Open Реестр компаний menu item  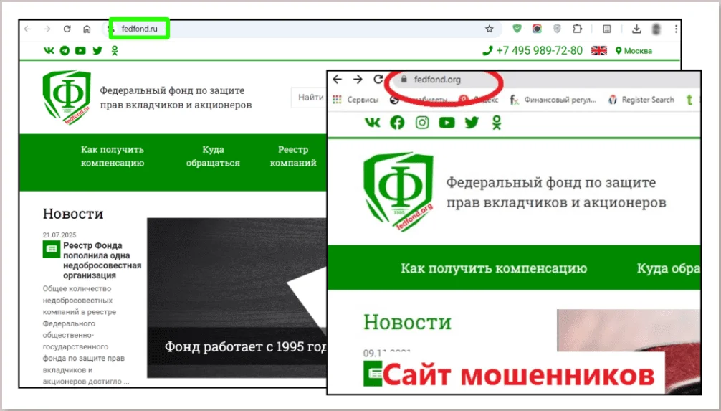(x=293, y=156)
